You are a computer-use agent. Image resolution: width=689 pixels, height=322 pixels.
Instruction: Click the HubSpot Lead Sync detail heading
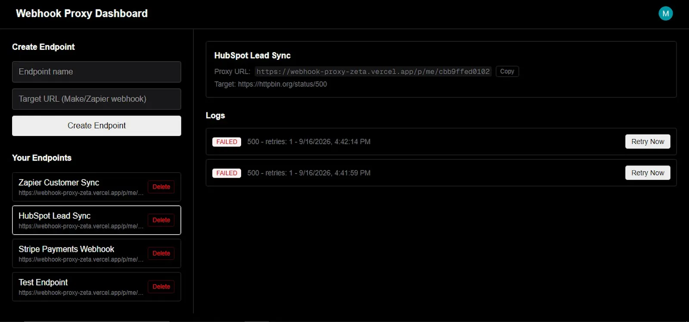tap(252, 56)
